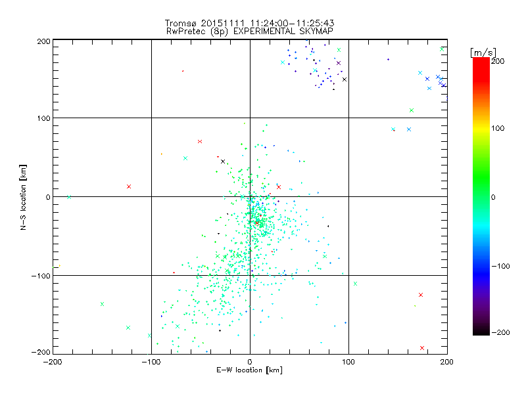Click the '0' tick on the colorbar
Image resolution: width=526 pixels, height=394 pixels.
tap(493, 197)
